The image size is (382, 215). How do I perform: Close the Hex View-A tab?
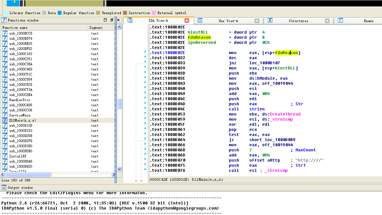(257, 21)
